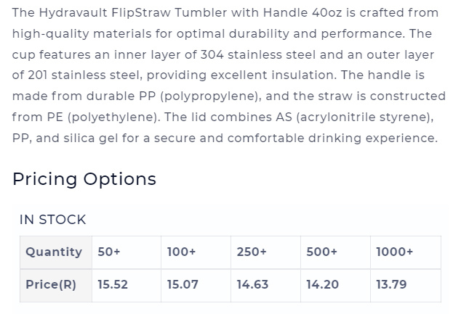Screen dimensions: 461x314
Task: Click the acrylonitrile styrene text
Action: (x=363, y=117)
